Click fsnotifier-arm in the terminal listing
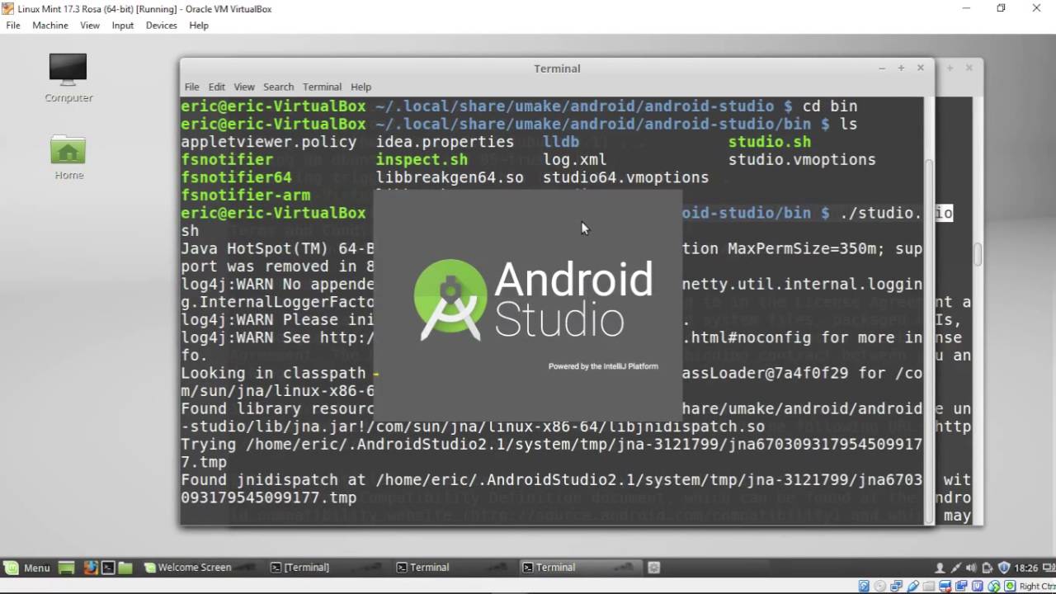The width and height of the screenshot is (1056, 594). click(x=246, y=196)
